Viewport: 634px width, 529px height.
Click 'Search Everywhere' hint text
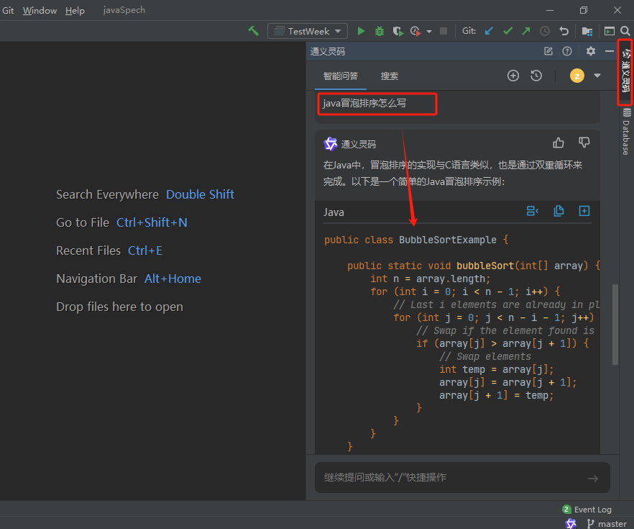coord(108,194)
